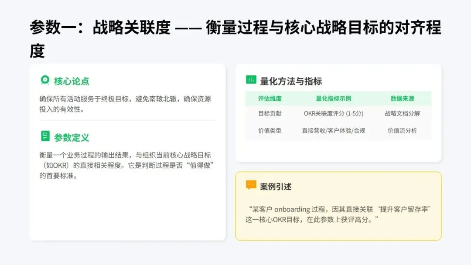Click the green document icon beside 参数定义
The height and width of the screenshot is (265, 471).
[x=45, y=136]
